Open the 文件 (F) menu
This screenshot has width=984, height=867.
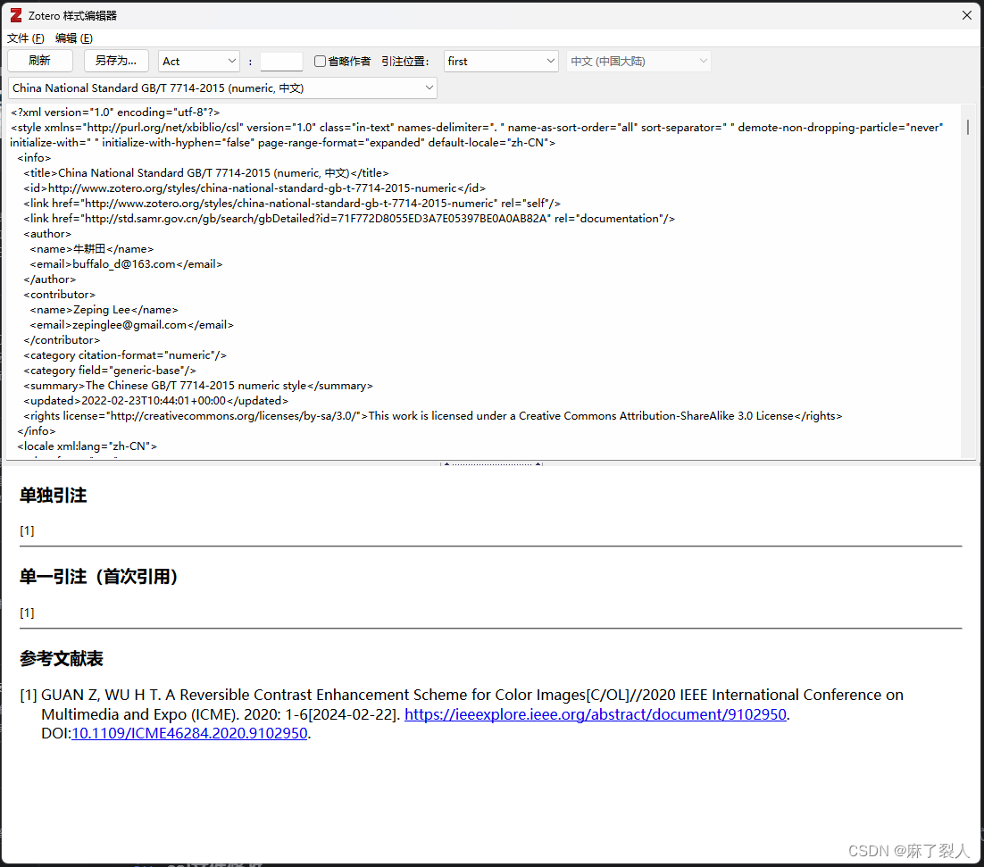coord(26,38)
